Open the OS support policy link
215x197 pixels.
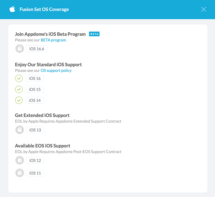pos(56,70)
